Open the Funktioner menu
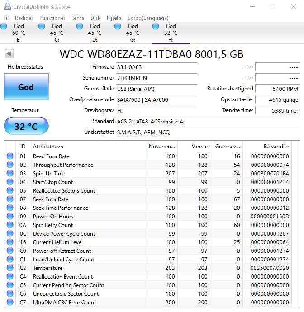 click(52, 18)
